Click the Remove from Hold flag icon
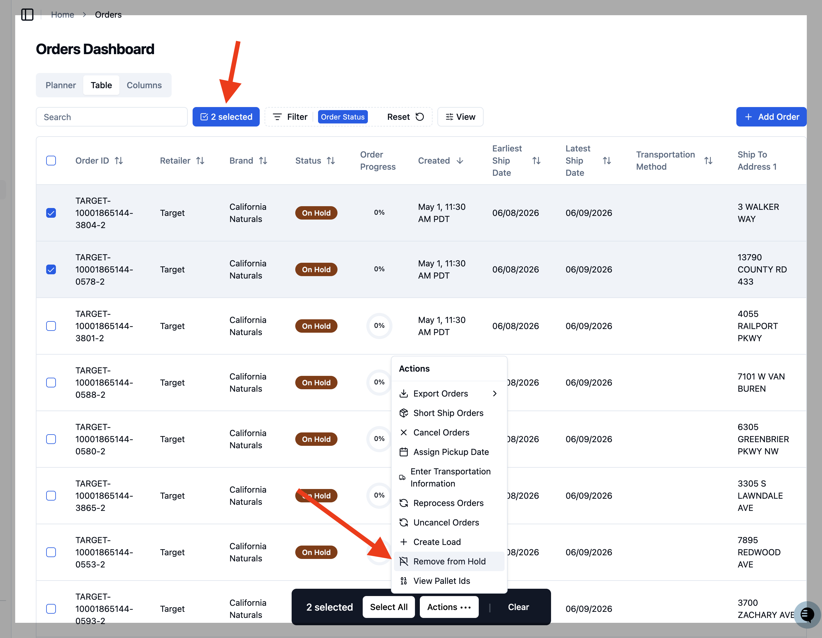 point(403,561)
